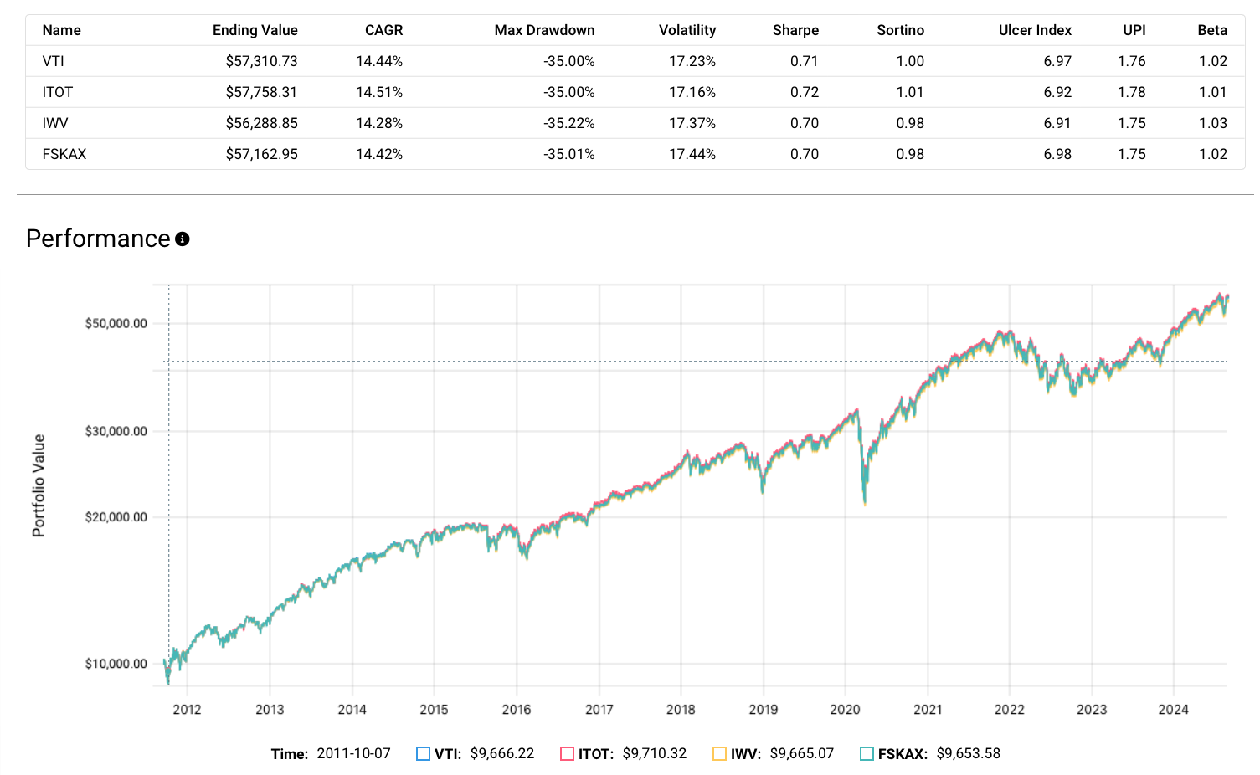This screenshot has width=1260, height=775.
Task: Click Ulcer Index value 6.92
Action: pos(1057,92)
